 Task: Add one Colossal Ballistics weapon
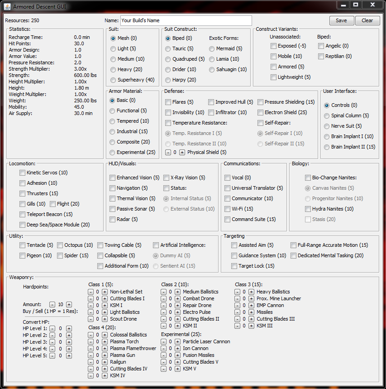[105, 335]
